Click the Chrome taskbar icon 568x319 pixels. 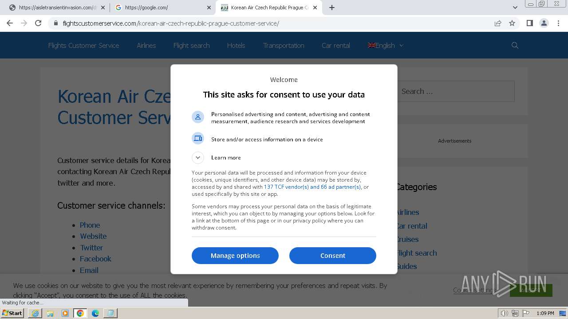[x=80, y=313]
